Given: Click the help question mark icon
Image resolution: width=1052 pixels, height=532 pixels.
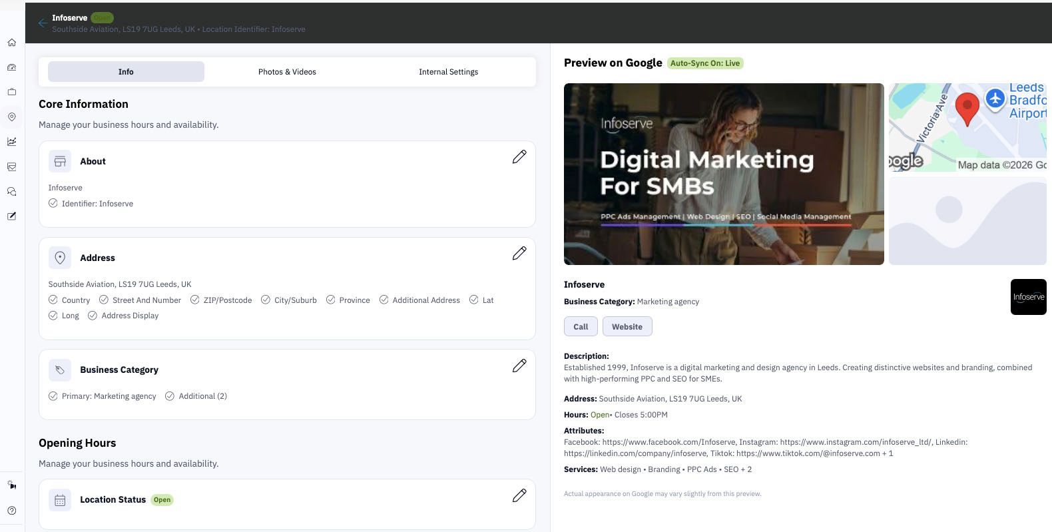Looking at the screenshot, I should point(12,511).
